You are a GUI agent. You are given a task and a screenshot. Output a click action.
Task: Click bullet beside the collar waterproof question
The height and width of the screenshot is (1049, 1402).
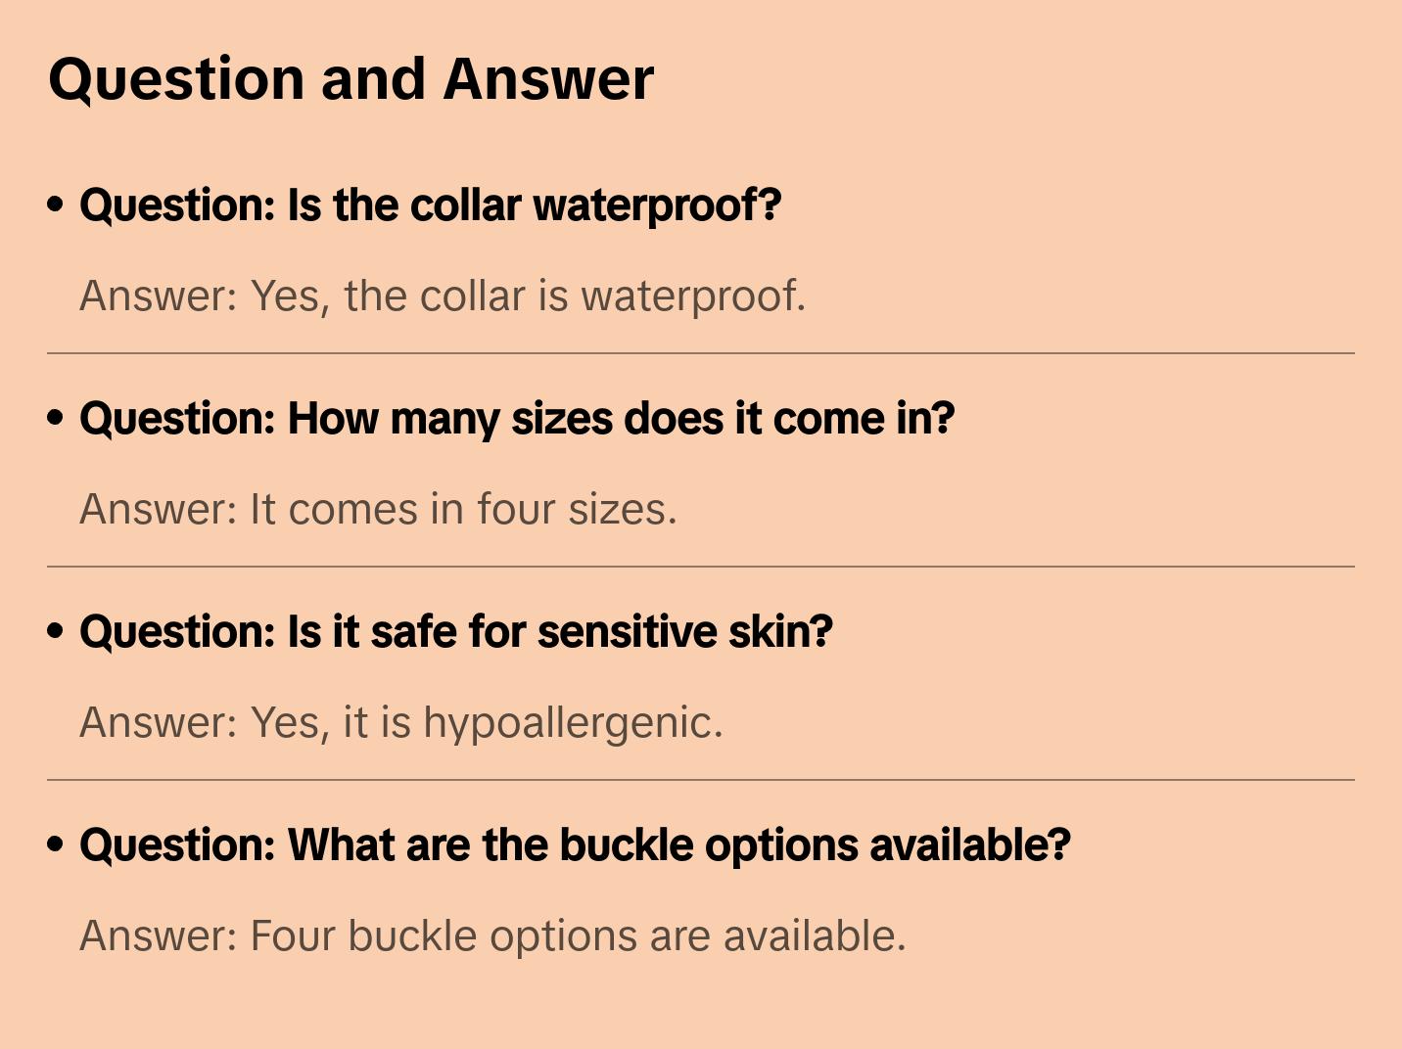coord(56,205)
